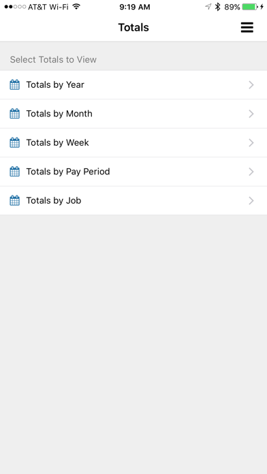Tap the Bluetooth status icon
This screenshot has height=474, width=267.
[x=217, y=7]
